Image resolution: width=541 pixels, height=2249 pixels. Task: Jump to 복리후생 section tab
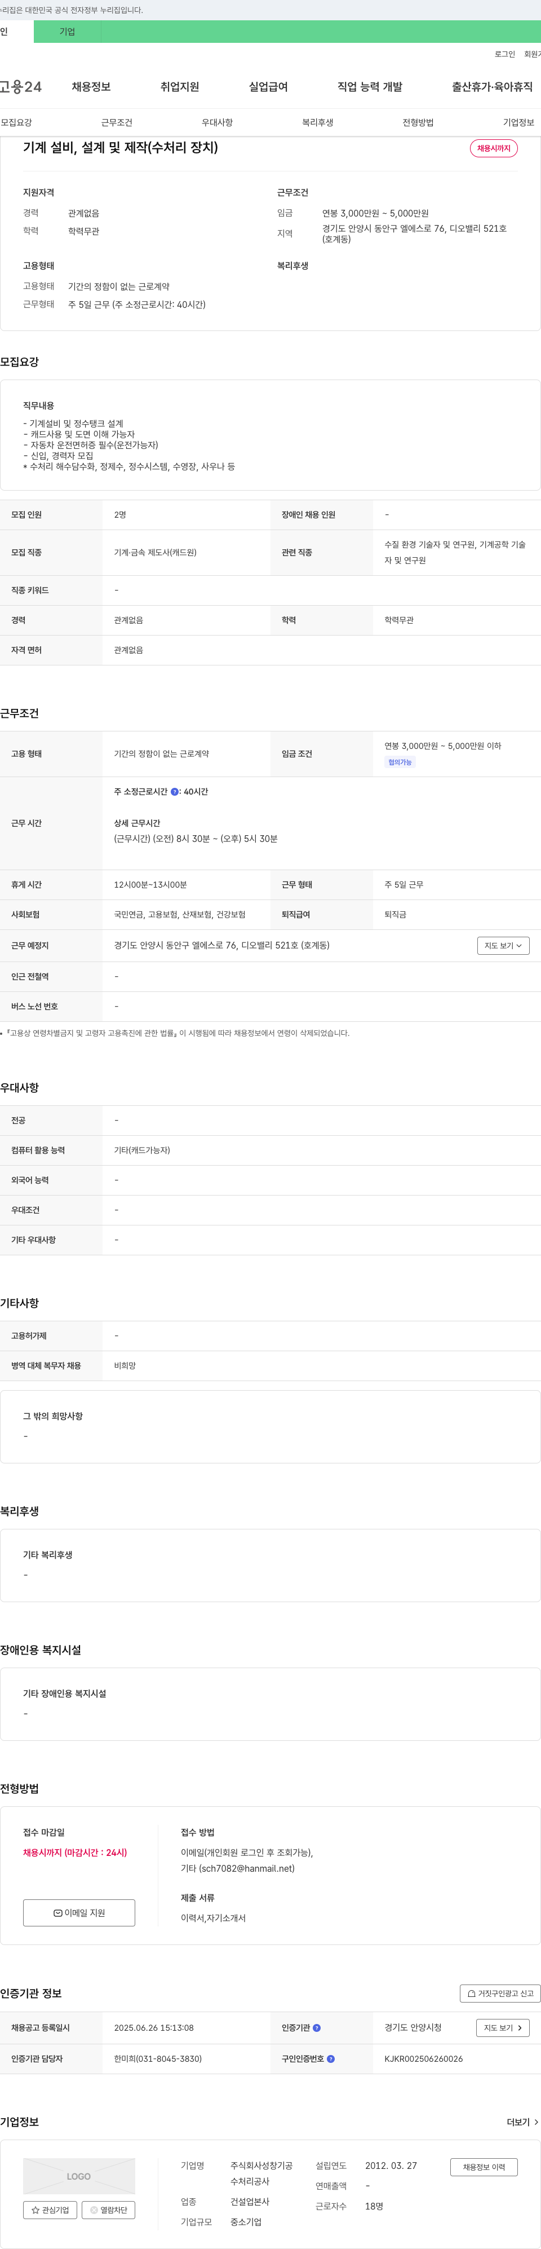click(x=318, y=122)
